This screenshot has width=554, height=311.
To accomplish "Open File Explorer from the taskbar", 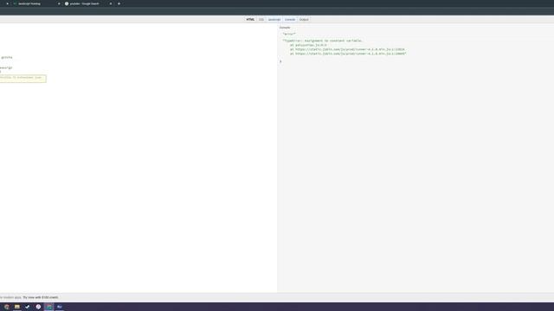I will 17,307.
